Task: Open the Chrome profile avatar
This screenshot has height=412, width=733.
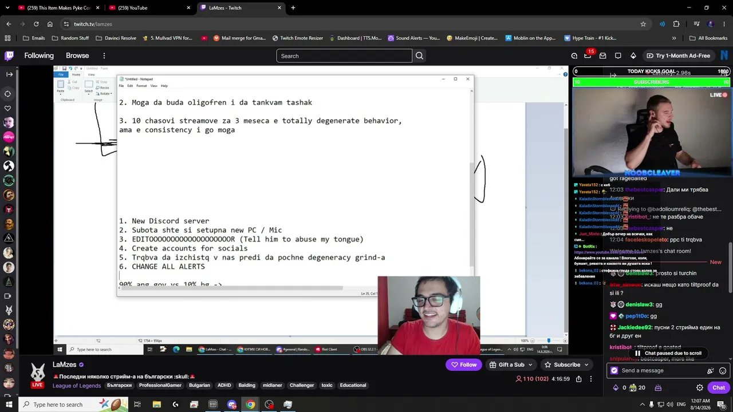Action: (711, 24)
